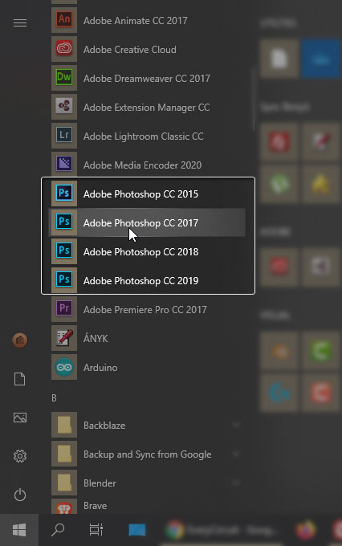Click the Adobe Extension Manager CC icon
Image resolution: width=342 pixels, height=546 pixels.
pyautogui.click(x=64, y=107)
